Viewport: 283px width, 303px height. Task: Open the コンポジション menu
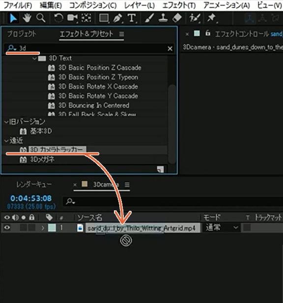pyautogui.click(x=93, y=5)
